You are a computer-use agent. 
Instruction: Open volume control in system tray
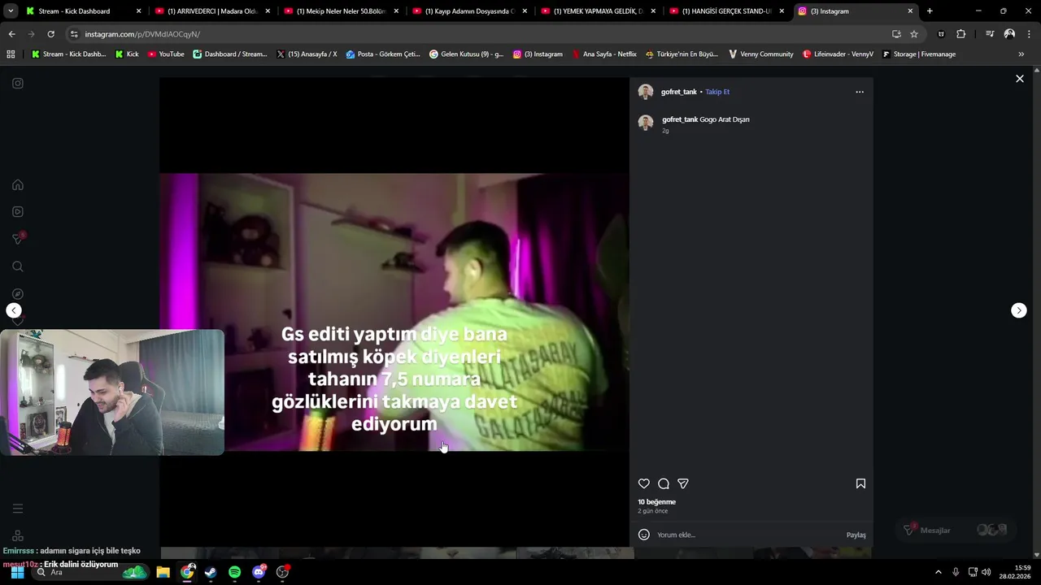986,572
